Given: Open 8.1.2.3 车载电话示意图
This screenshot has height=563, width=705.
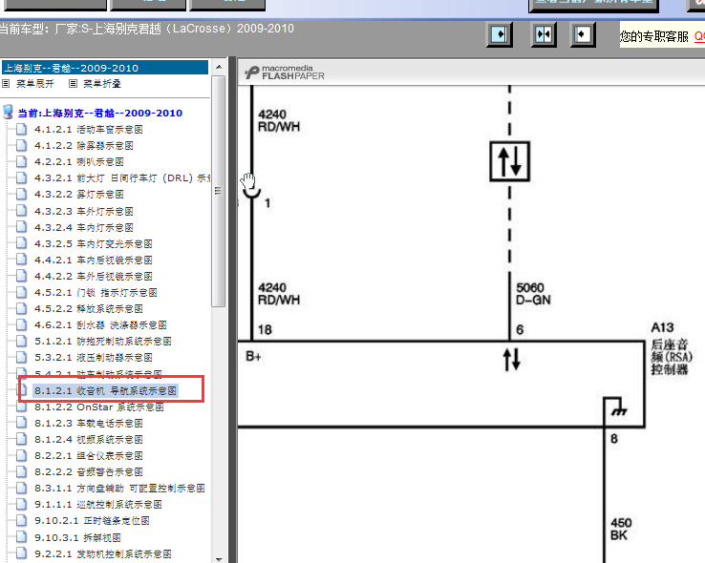Looking at the screenshot, I should pyautogui.click(x=89, y=424).
